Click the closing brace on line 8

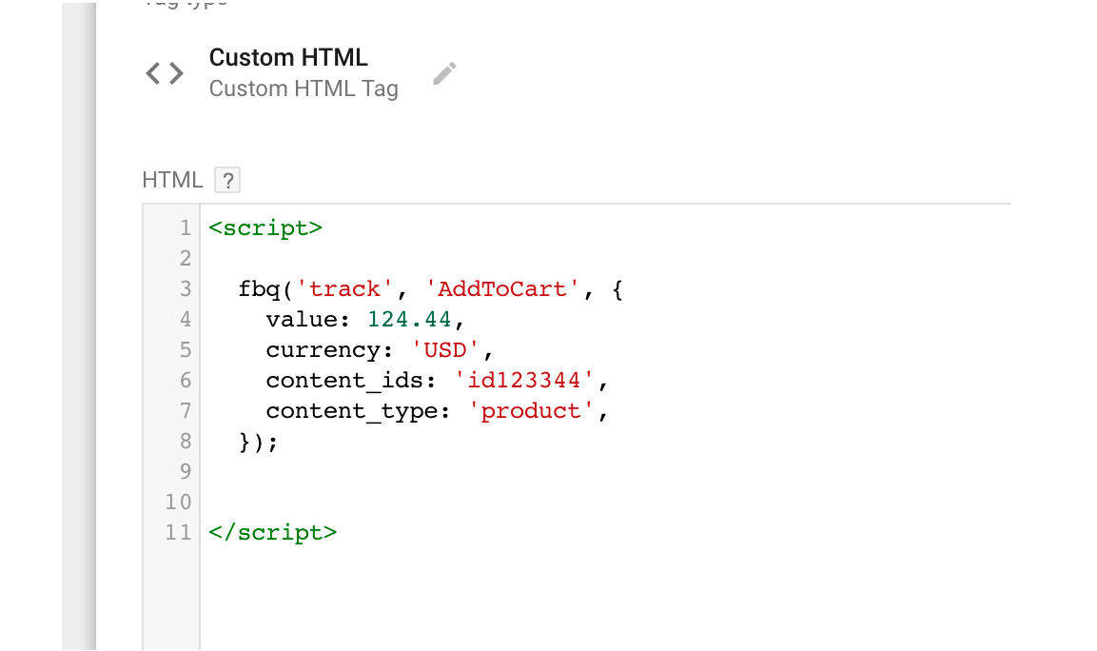(245, 442)
